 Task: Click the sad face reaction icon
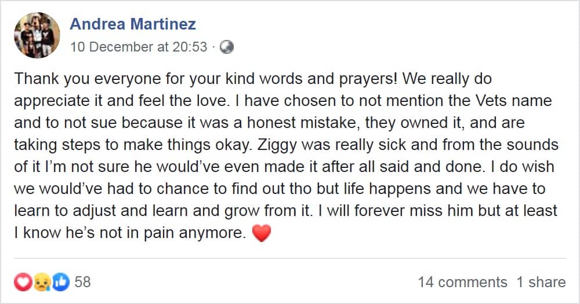point(42,282)
